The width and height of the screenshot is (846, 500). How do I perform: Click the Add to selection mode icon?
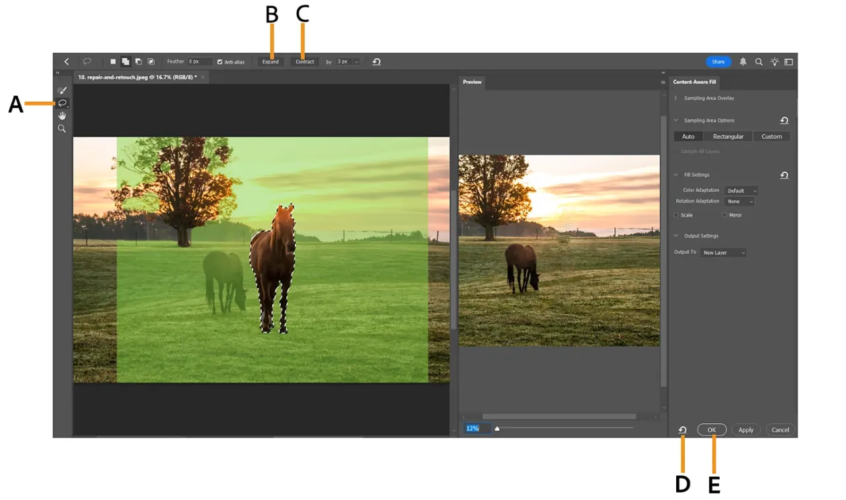coord(126,61)
